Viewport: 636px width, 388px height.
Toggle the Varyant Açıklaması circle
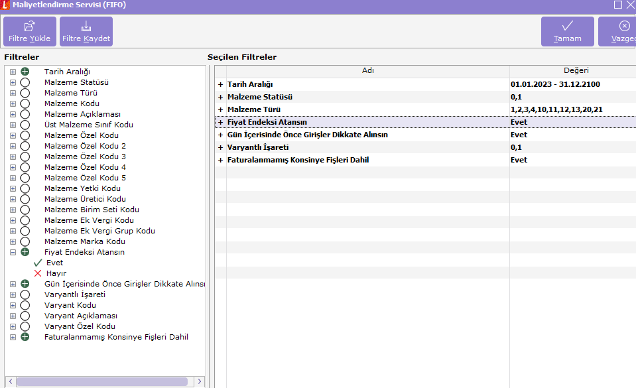(x=25, y=316)
